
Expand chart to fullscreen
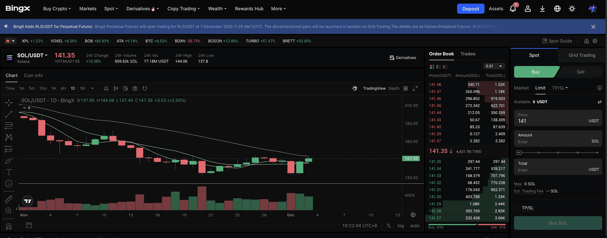(x=415, y=88)
